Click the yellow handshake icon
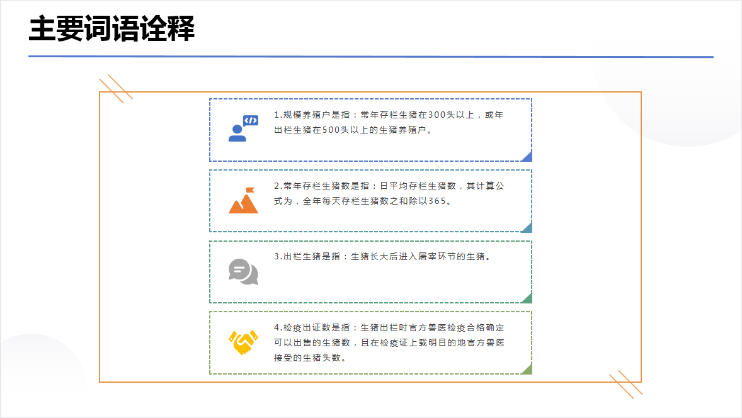This screenshot has height=418, width=742. 243,342
